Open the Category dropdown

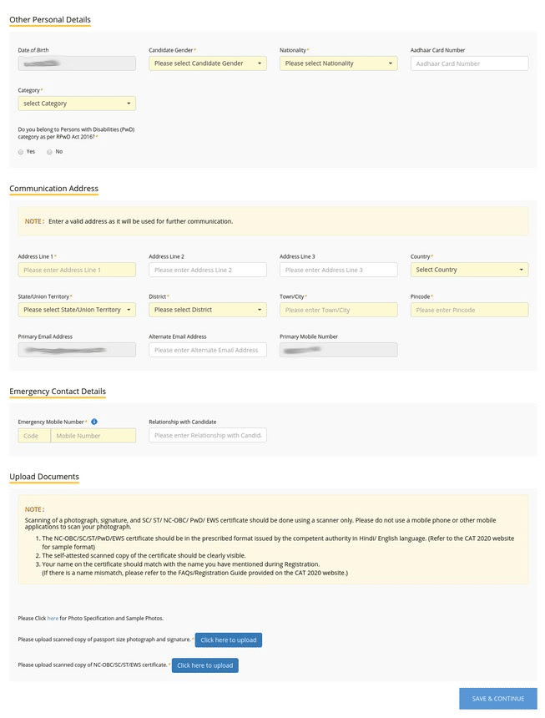[77, 104]
